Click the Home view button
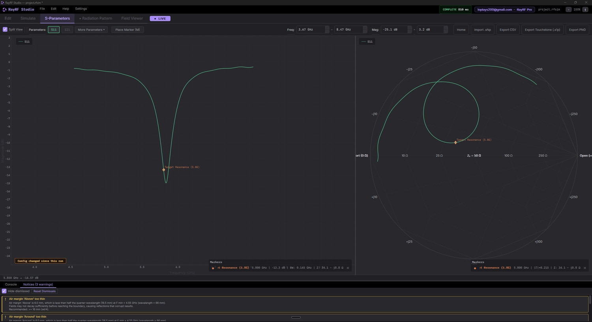This screenshot has width=592, height=322. (x=461, y=30)
